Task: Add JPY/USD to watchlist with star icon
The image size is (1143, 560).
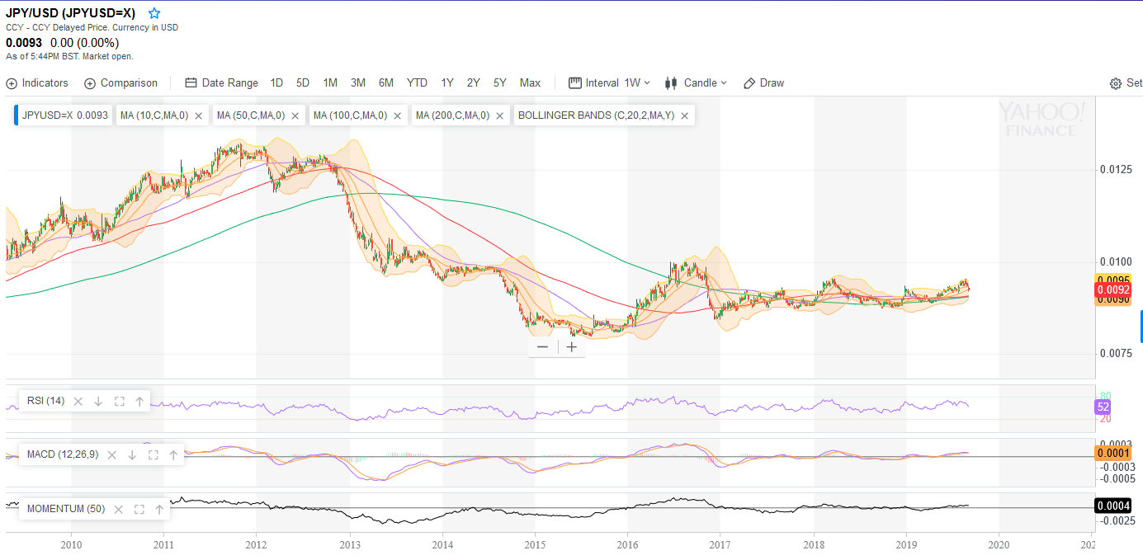Action: (x=154, y=13)
